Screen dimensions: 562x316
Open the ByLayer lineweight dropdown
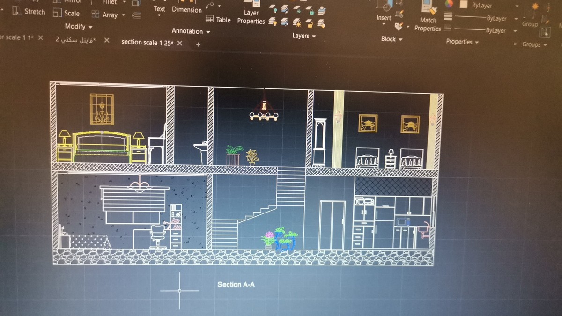pyautogui.click(x=516, y=19)
